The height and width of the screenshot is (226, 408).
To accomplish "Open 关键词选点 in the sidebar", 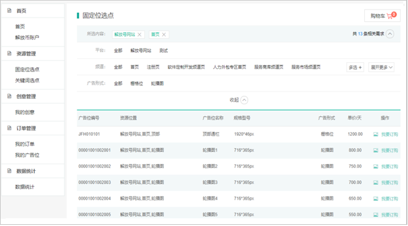I will click(x=27, y=80).
